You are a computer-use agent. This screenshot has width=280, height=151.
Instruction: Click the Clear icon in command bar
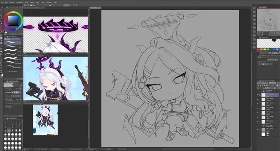click(x=44, y=5)
